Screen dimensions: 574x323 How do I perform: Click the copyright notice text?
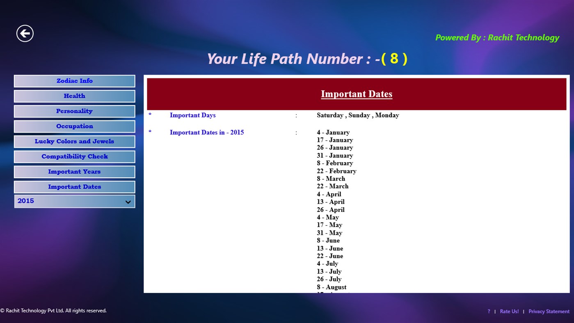click(x=53, y=310)
